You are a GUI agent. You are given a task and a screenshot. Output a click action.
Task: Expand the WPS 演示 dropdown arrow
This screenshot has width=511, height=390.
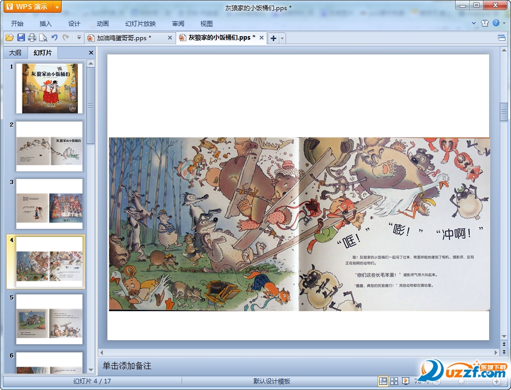[x=58, y=7]
